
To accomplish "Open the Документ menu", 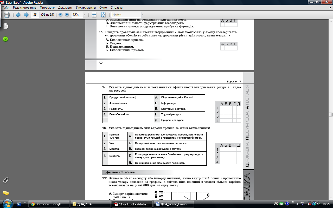I will [65, 8].
